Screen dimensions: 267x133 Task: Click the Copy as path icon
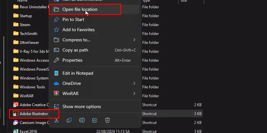[56, 50]
